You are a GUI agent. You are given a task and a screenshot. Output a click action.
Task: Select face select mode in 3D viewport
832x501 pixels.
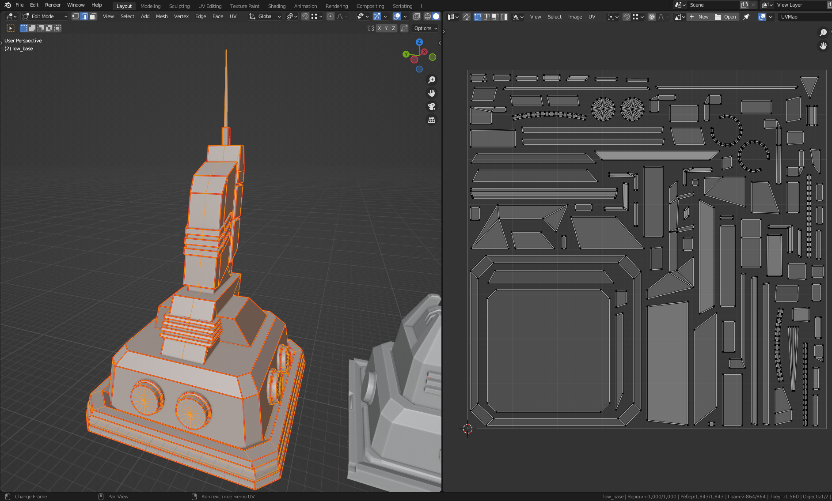(x=93, y=16)
